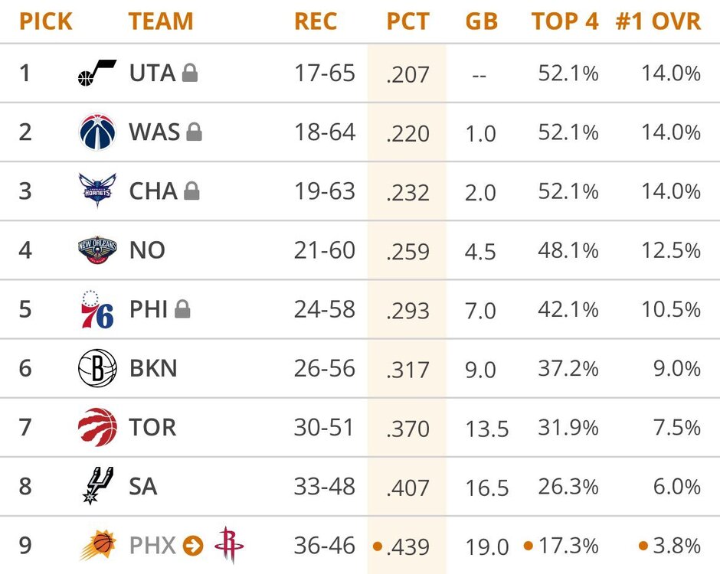The width and height of the screenshot is (720, 574).
Task: Click the Charlotte Hornets logo
Action: click(97, 191)
